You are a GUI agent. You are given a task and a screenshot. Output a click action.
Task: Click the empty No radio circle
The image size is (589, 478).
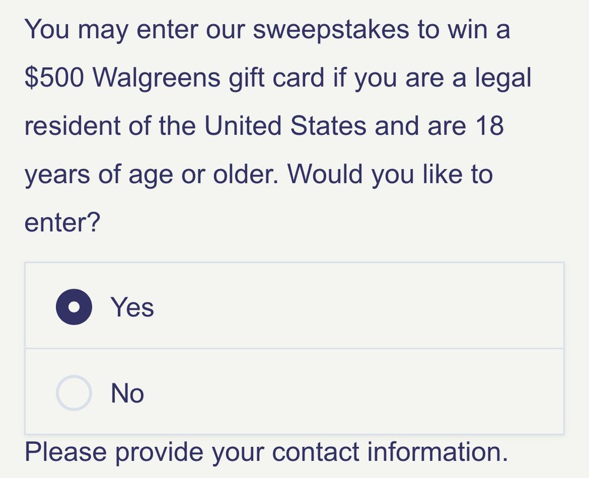73,392
